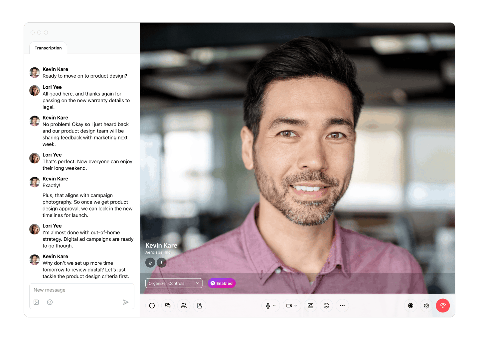Image resolution: width=479 pixels, height=339 pixels.
Task: End the call
Action: pos(443,305)
